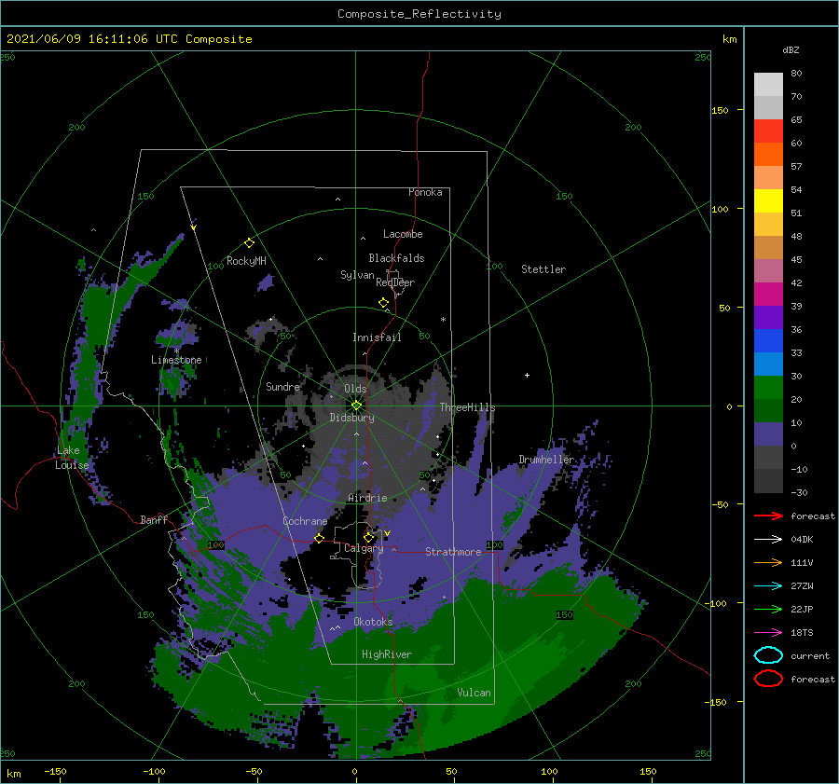Select the white 04DK arrow icon
Viewport: 839px width, 784px height.
point(768,539)
